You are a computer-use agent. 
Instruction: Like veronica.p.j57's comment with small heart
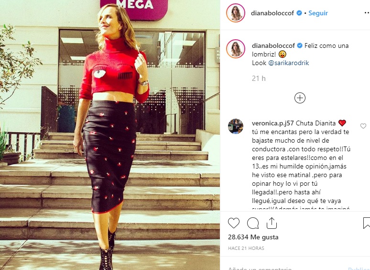[x=363, y=126]
